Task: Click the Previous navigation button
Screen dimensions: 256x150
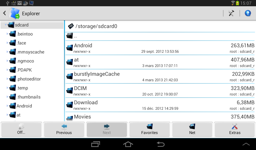Action: (64, 129)
